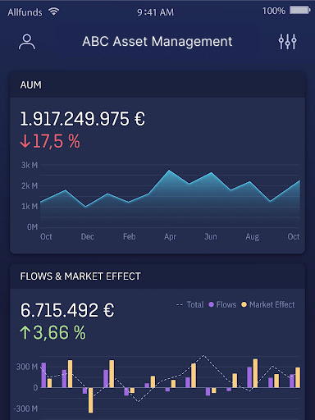Screen dimensions: 315x420
Task: Click the 1.917.249.975 € AUM value
Action: (x=83, y=119)
